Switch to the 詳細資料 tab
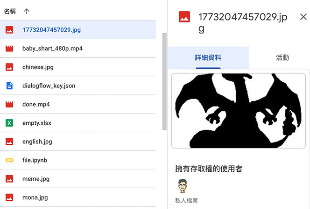The image size is (310, 209). (208, 58)
